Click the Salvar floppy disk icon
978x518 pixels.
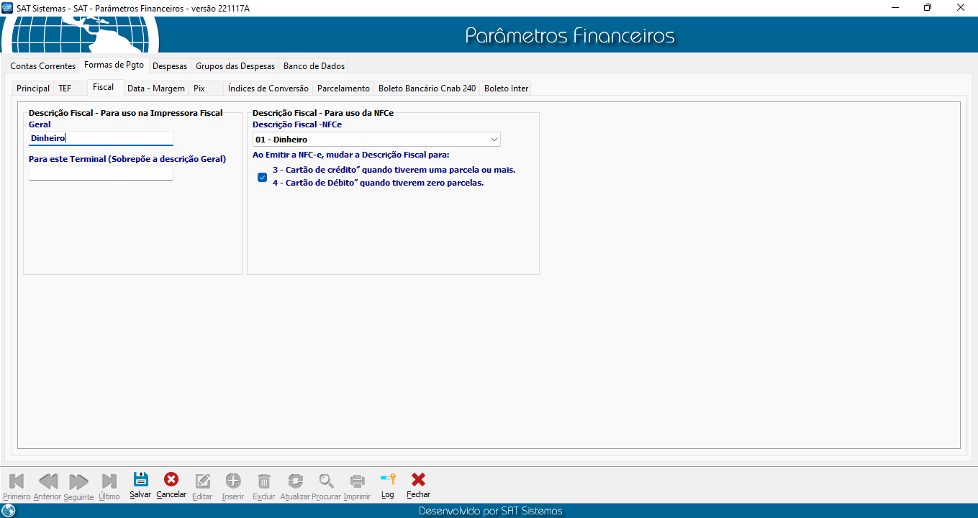coord(141,480)
